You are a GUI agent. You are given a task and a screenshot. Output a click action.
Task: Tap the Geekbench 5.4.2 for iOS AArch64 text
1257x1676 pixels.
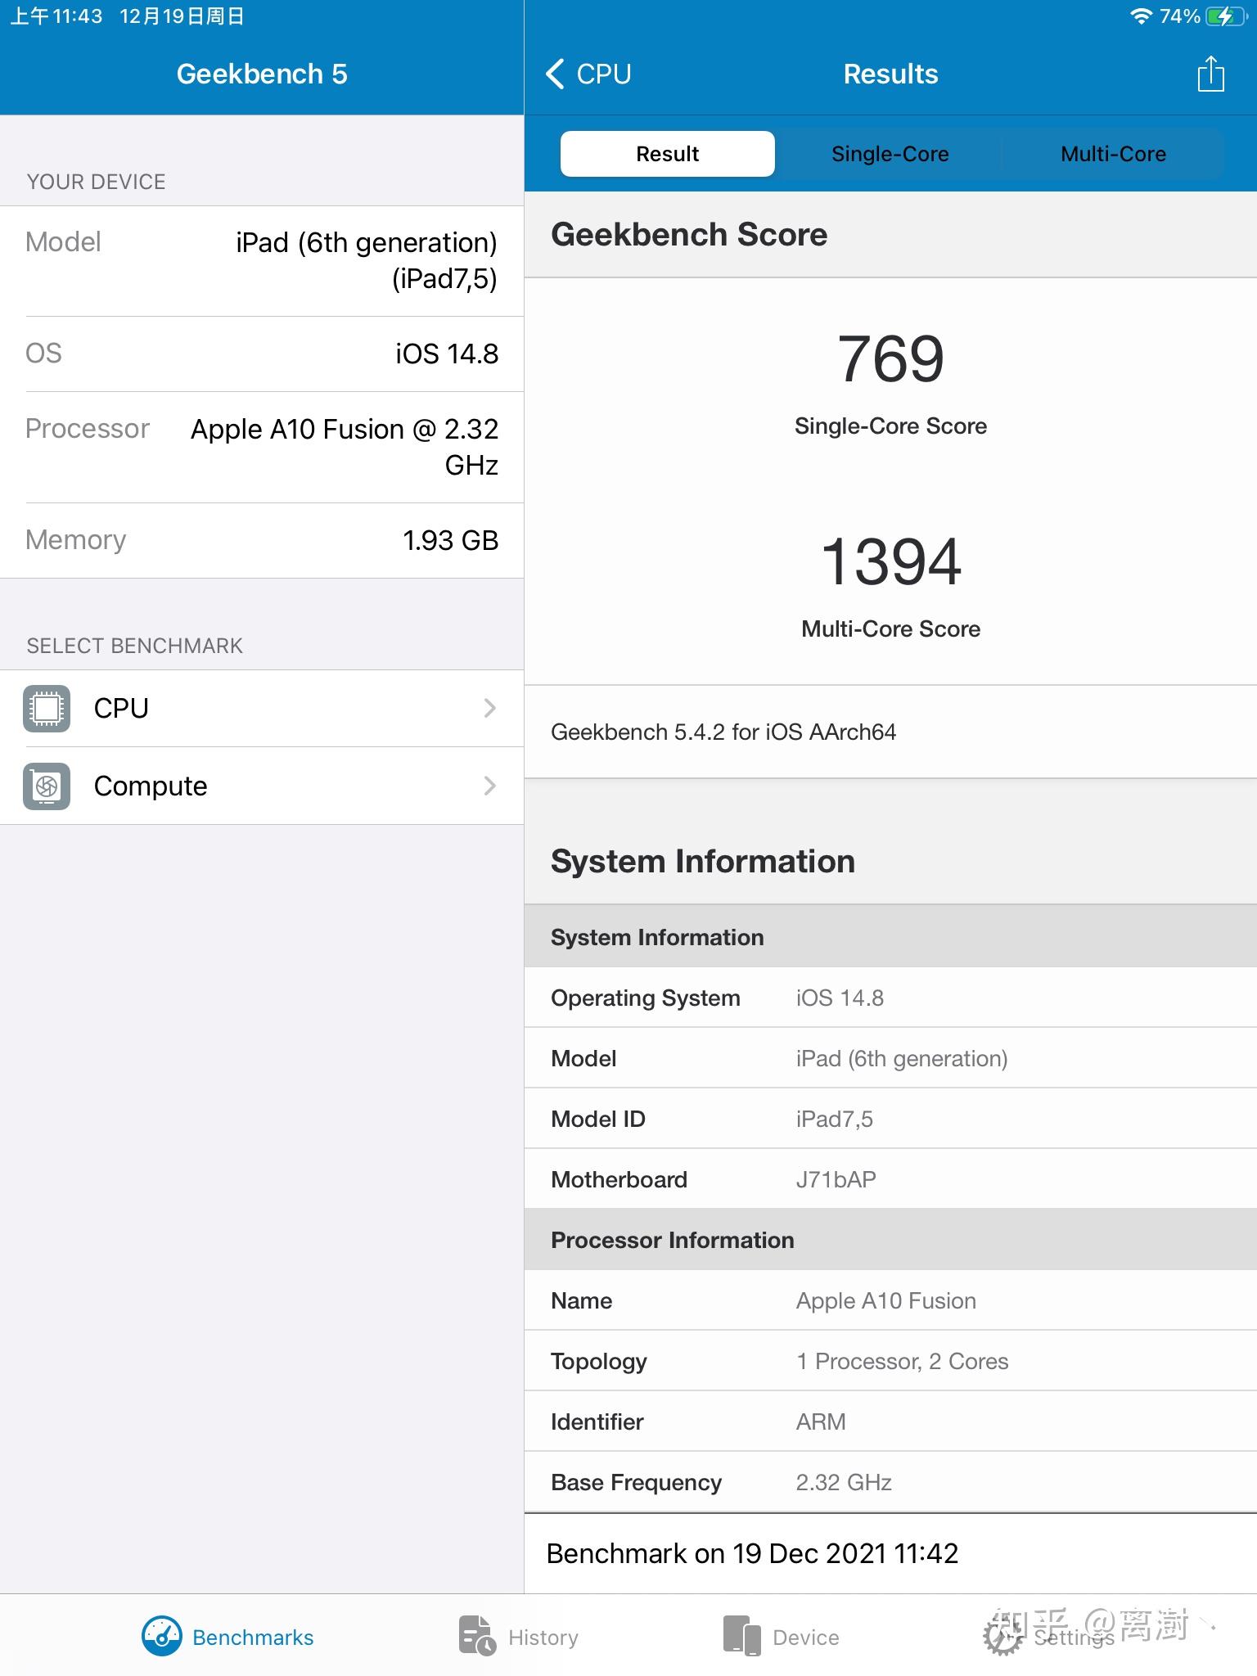(x=723, y=732)
